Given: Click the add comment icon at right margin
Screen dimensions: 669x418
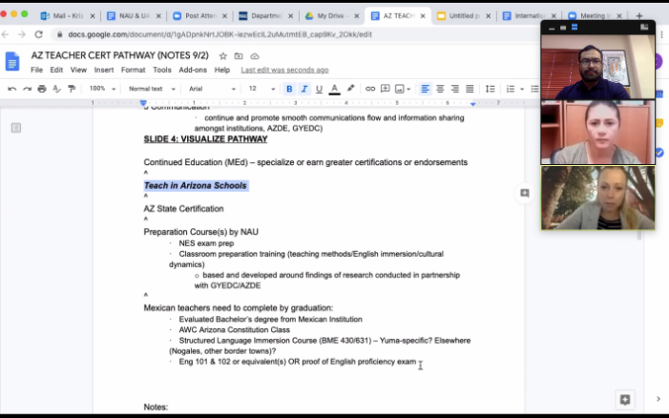Looking at the screenshot, I should [524, 193].
